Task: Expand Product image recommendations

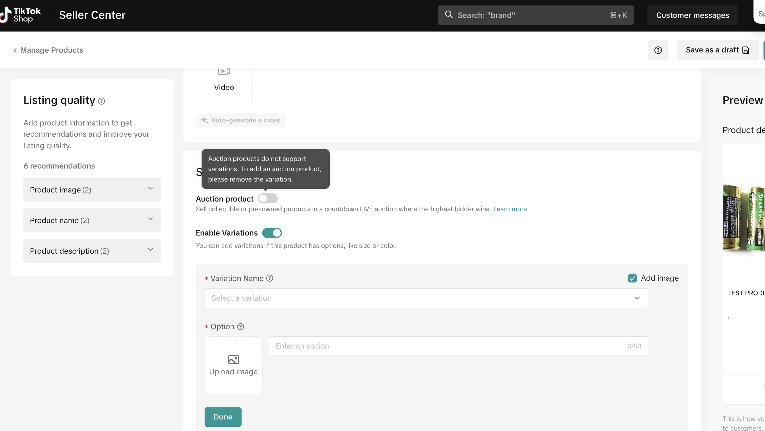Action: pos(92,190)
